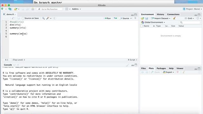203x114 pixels.
Task: Expand the recent files dropdown arrow
Action: [x=19, y=9]
